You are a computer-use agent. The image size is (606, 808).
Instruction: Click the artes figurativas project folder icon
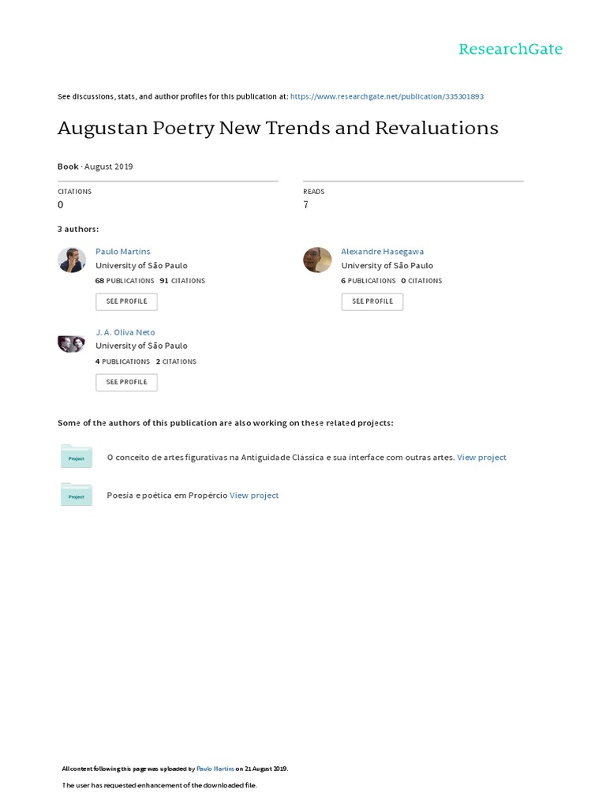click(x=77, y=456)
